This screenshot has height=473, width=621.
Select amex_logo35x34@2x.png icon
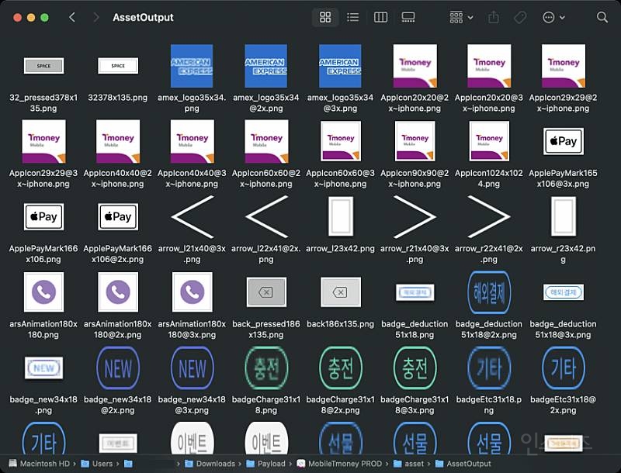(265, 66)
